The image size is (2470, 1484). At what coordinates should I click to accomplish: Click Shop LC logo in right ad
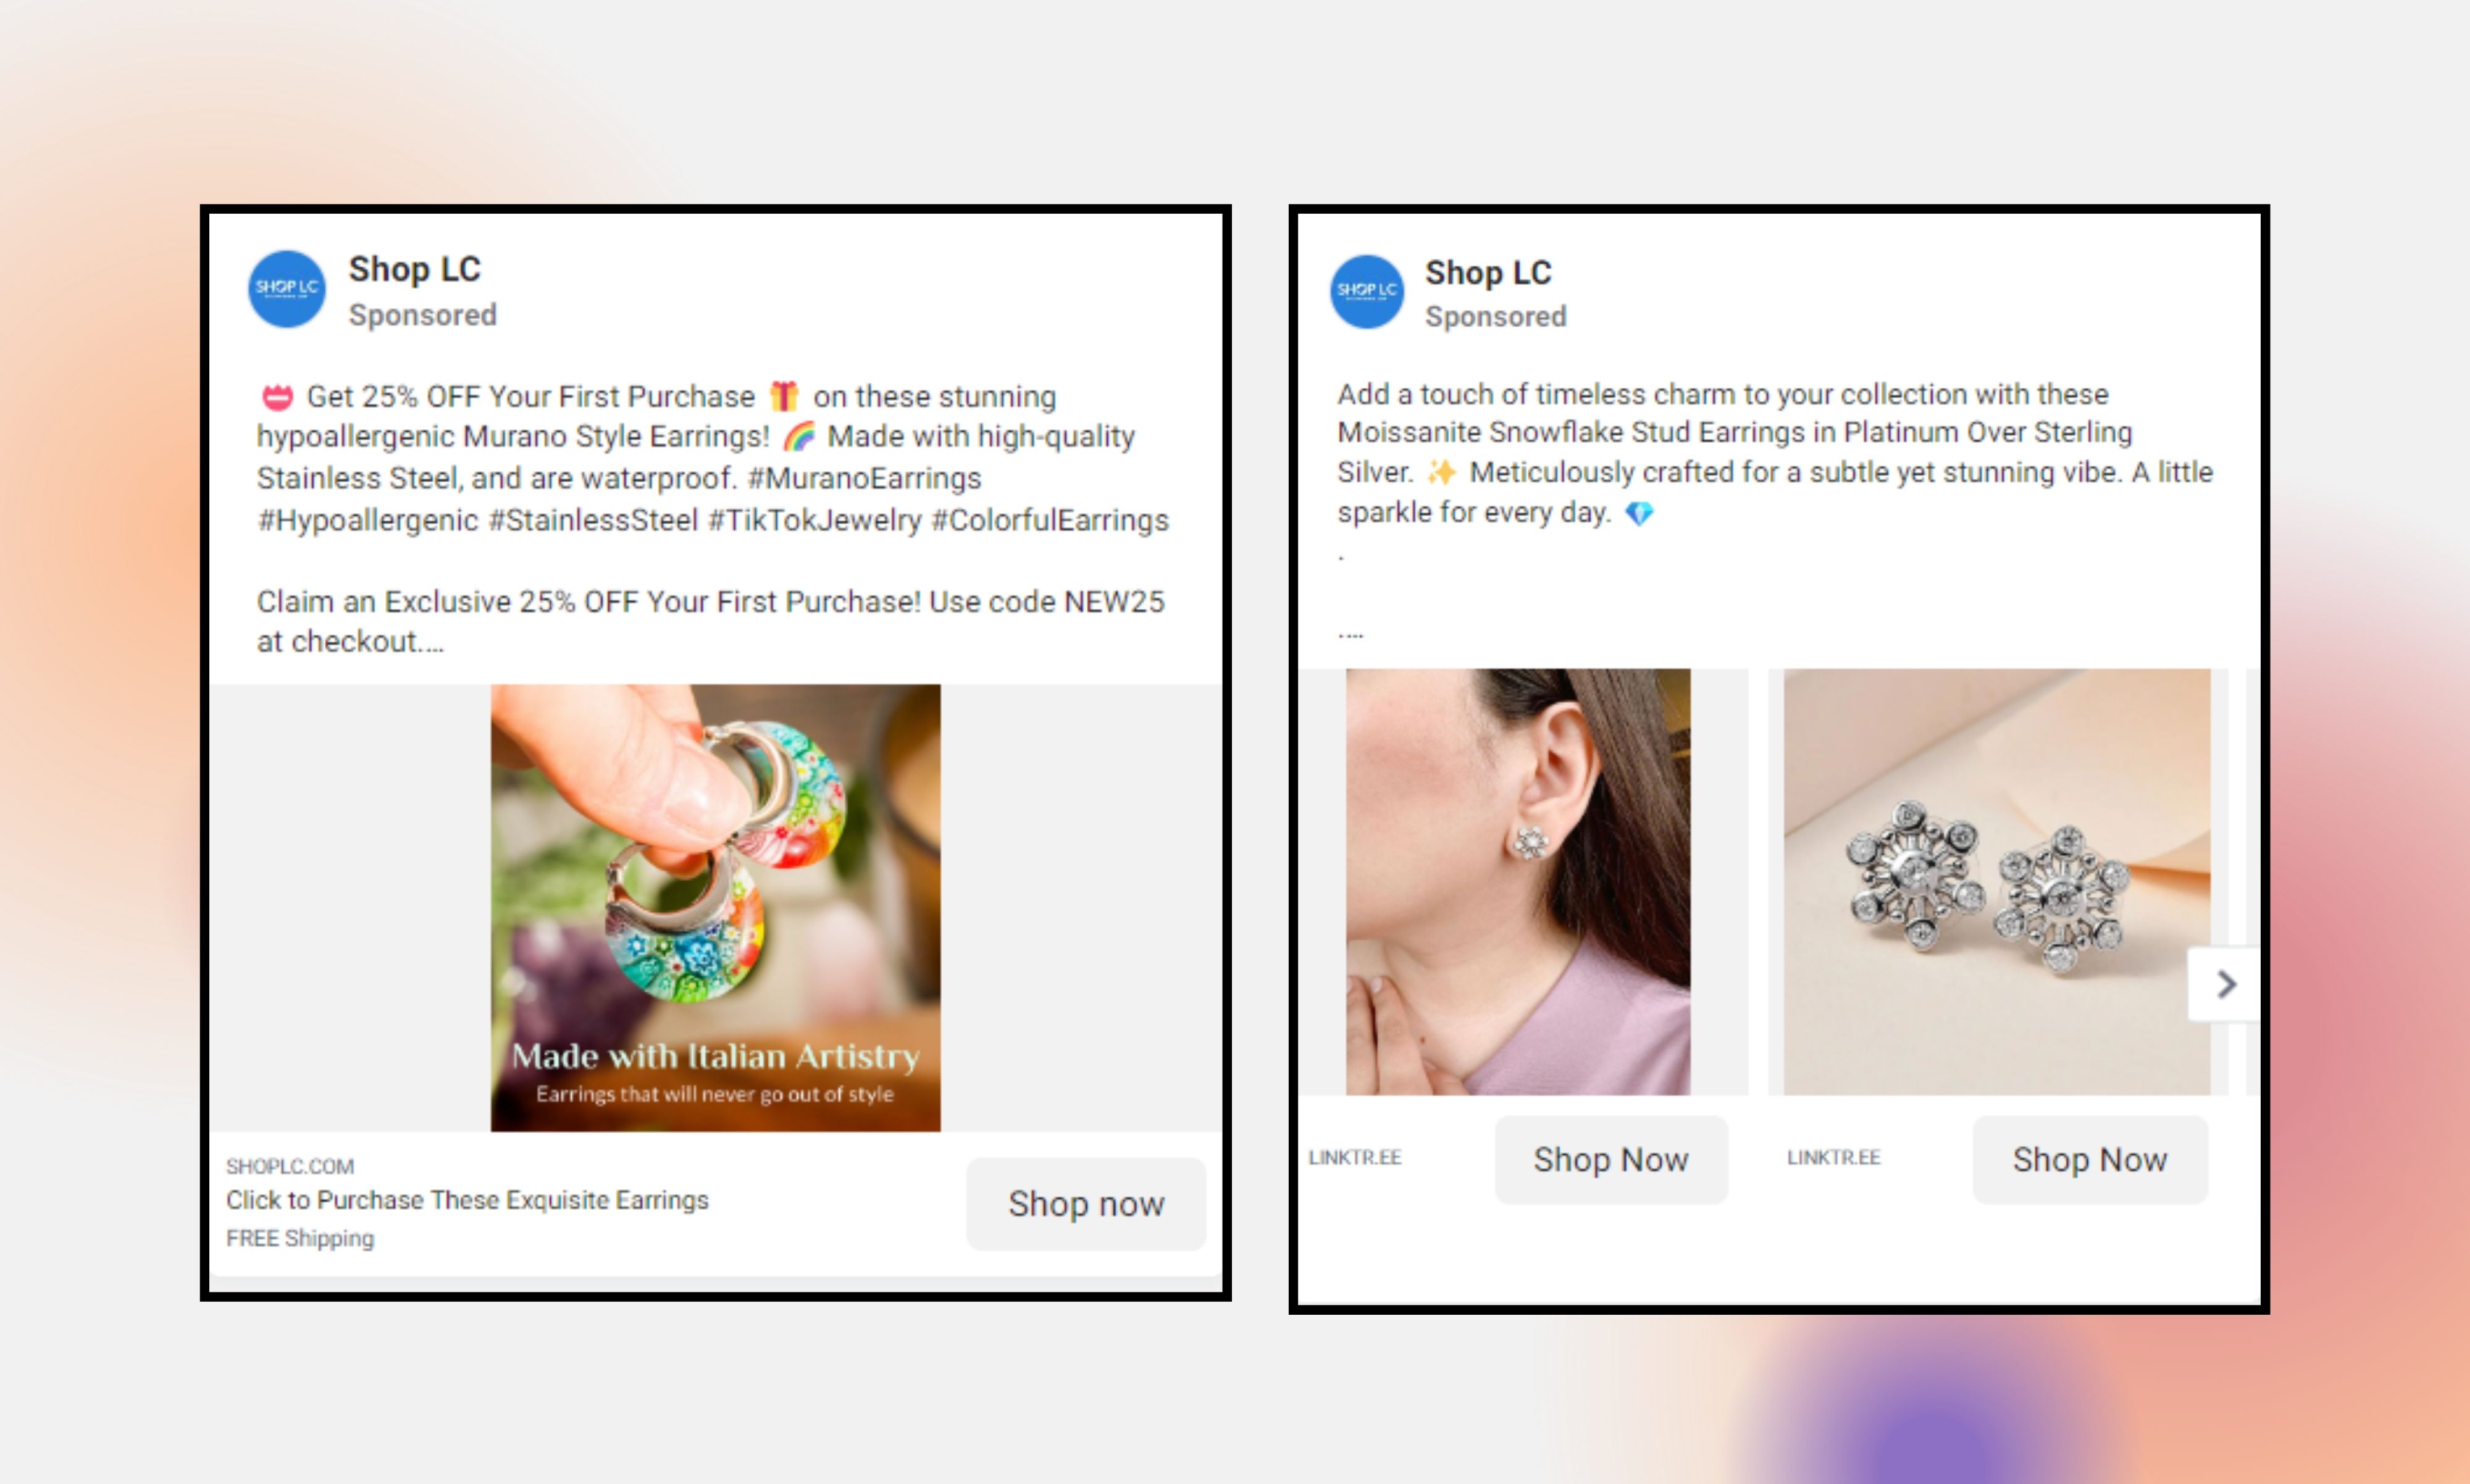click(1367, 291)
